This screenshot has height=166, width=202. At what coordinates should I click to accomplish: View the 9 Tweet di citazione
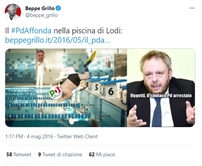tap(60, 154)
